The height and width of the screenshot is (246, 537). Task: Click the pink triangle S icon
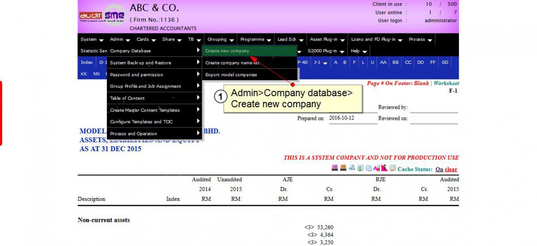point(384,168)
